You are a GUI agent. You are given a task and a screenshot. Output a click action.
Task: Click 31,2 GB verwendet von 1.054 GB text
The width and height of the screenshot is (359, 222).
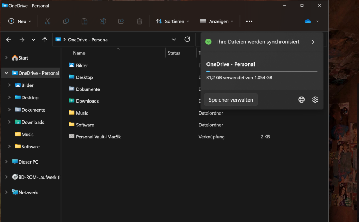[x=239, y=77]
